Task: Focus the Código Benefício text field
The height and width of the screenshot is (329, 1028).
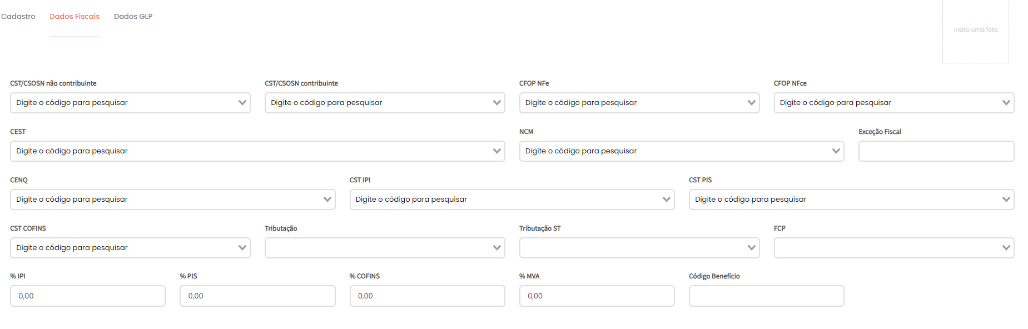Action: [x=766, y=296]
